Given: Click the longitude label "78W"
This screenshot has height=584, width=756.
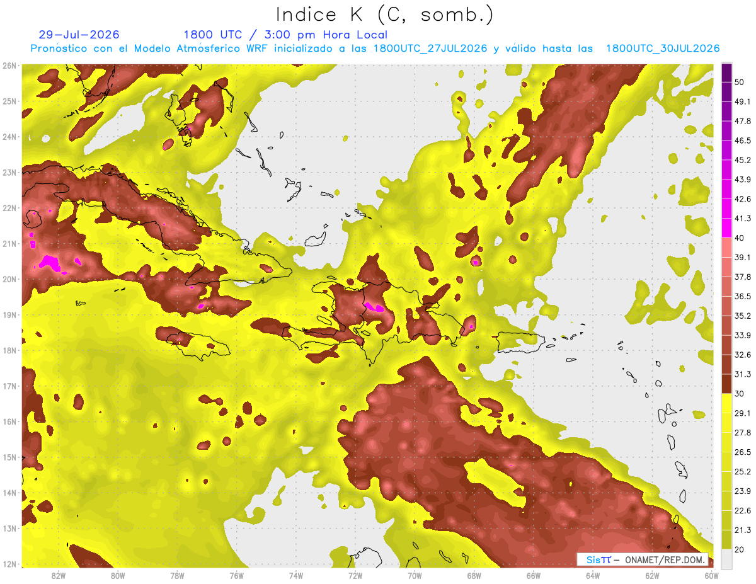Looking at the screenshot, I should (177, 576).
